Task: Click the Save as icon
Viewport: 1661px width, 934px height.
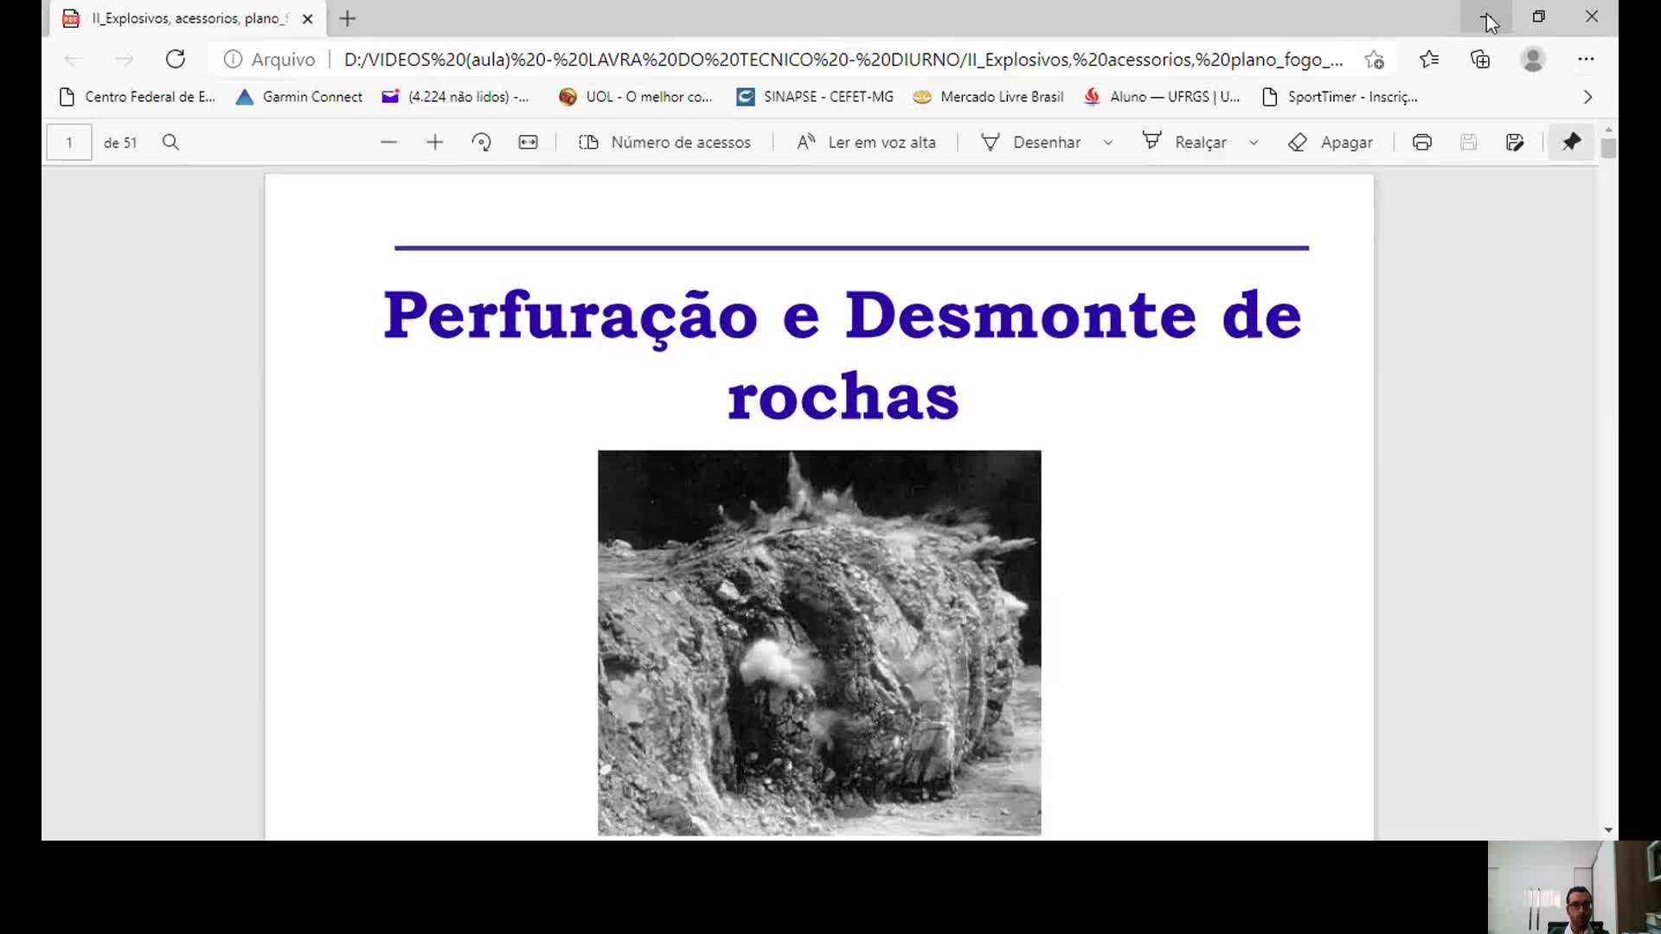Action: tap(1515, 142)
